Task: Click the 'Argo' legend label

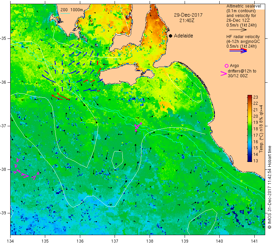Action: [234, 66]
